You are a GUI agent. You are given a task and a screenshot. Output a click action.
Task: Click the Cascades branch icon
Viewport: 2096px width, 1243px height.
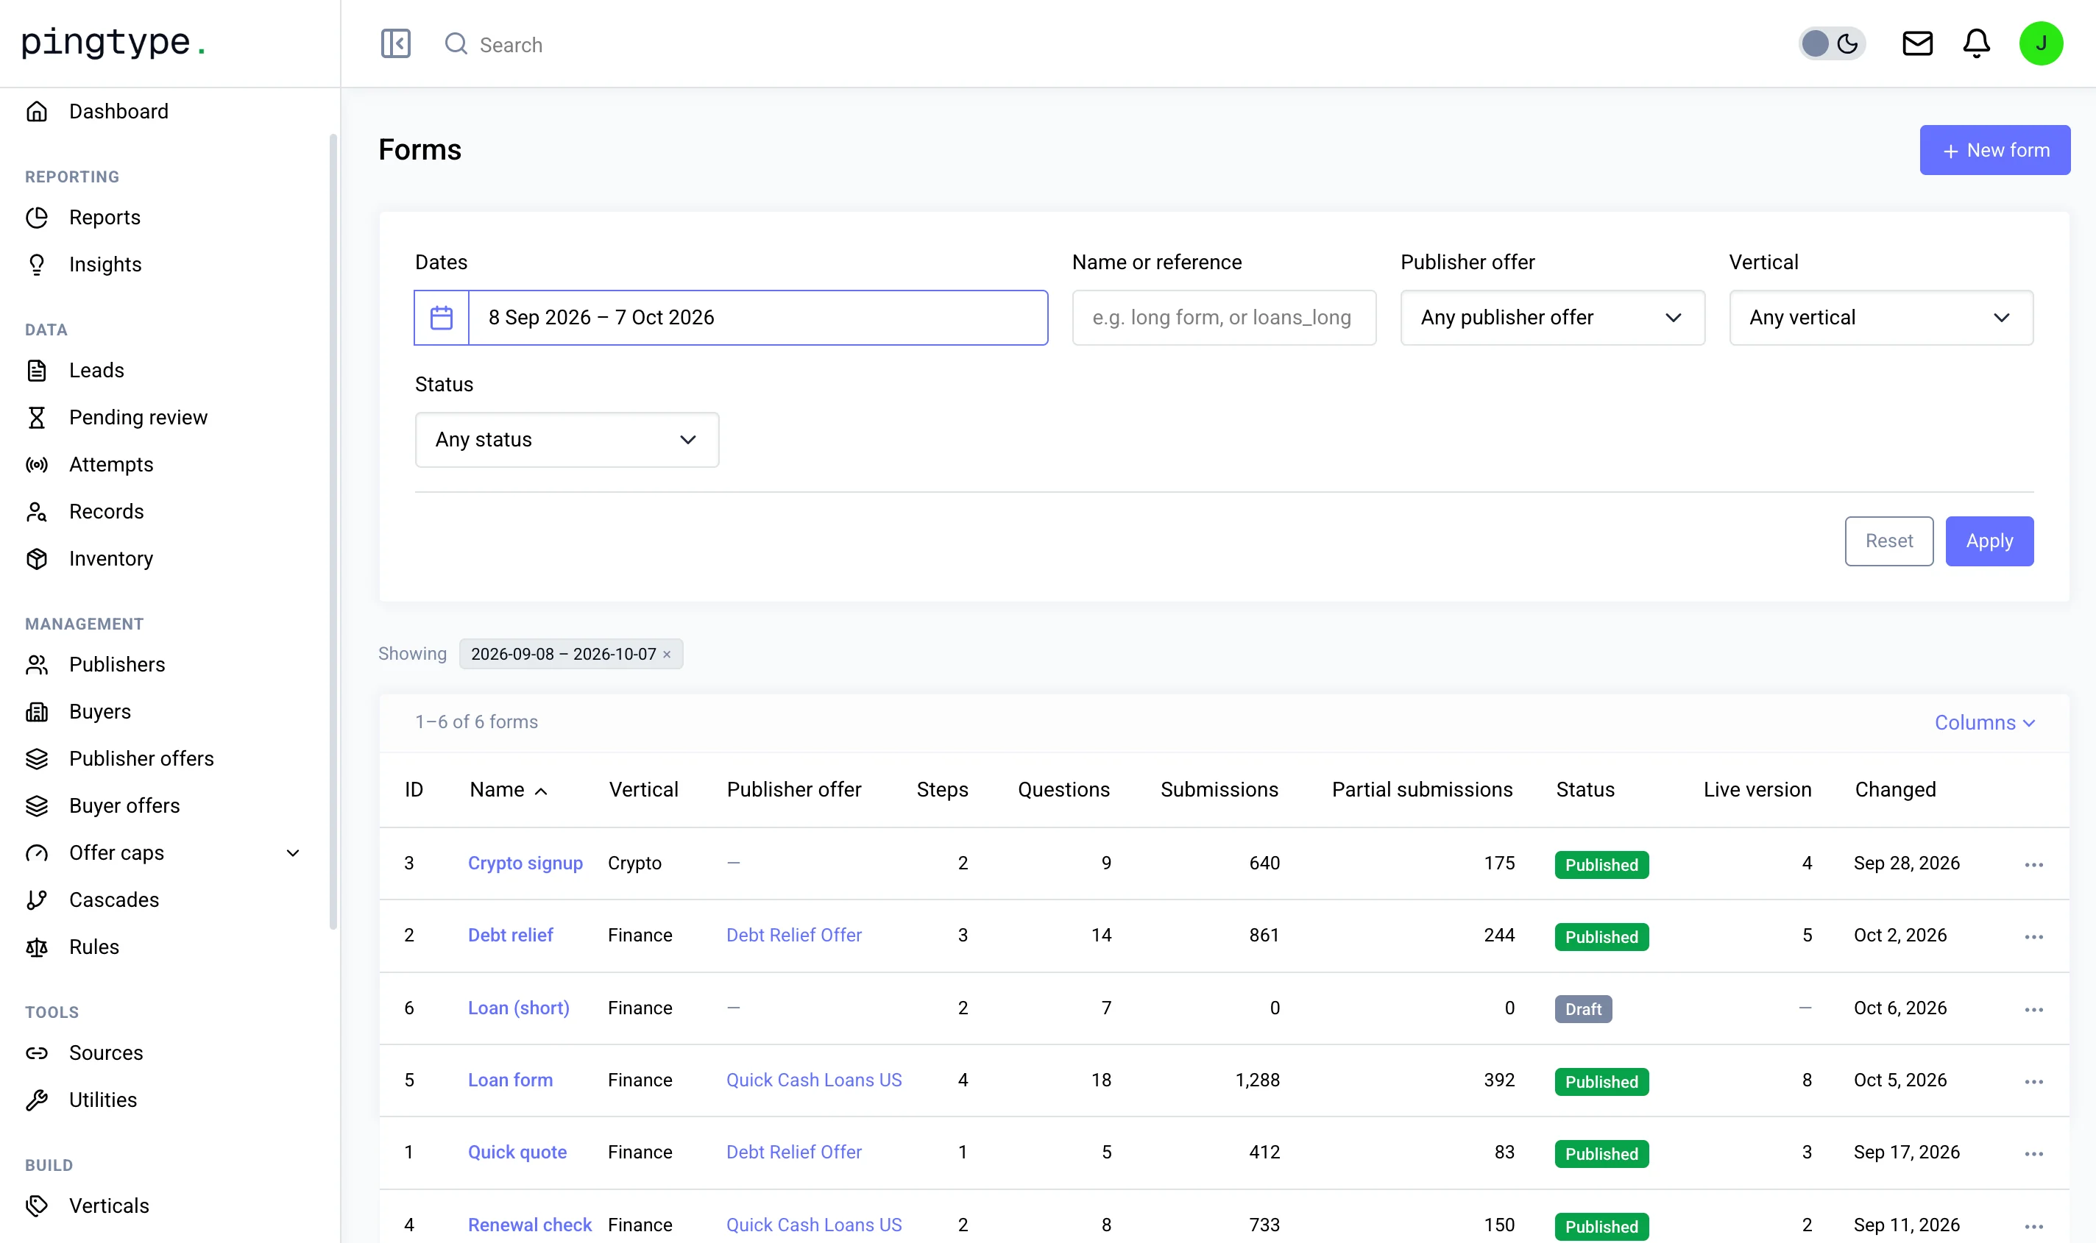click(37, 900)
